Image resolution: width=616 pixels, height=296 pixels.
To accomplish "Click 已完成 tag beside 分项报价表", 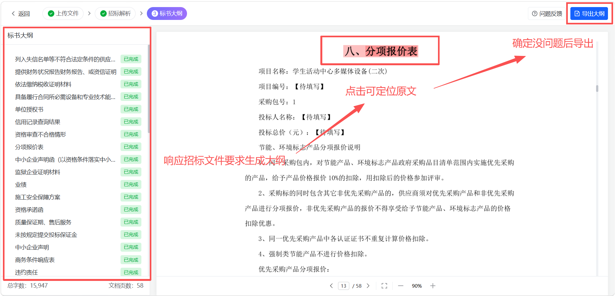I will pyautogui.click(x=131, y=147).
